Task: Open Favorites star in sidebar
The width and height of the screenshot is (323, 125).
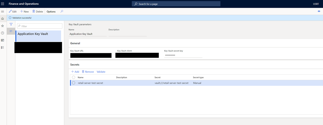Action: coord(3,26)
